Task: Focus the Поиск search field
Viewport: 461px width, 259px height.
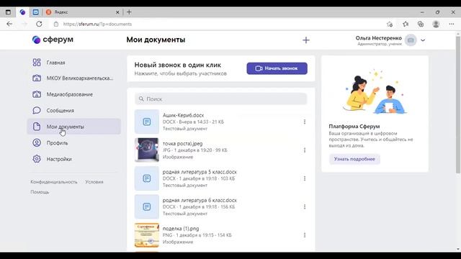Action: [x=221, y=99]
